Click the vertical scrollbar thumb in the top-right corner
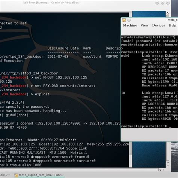Viewport: 178px width, 178px height. pos(167,16)
